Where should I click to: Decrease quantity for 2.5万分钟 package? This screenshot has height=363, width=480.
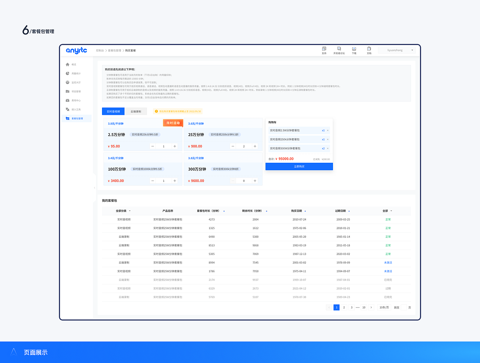tap(153, 146)
